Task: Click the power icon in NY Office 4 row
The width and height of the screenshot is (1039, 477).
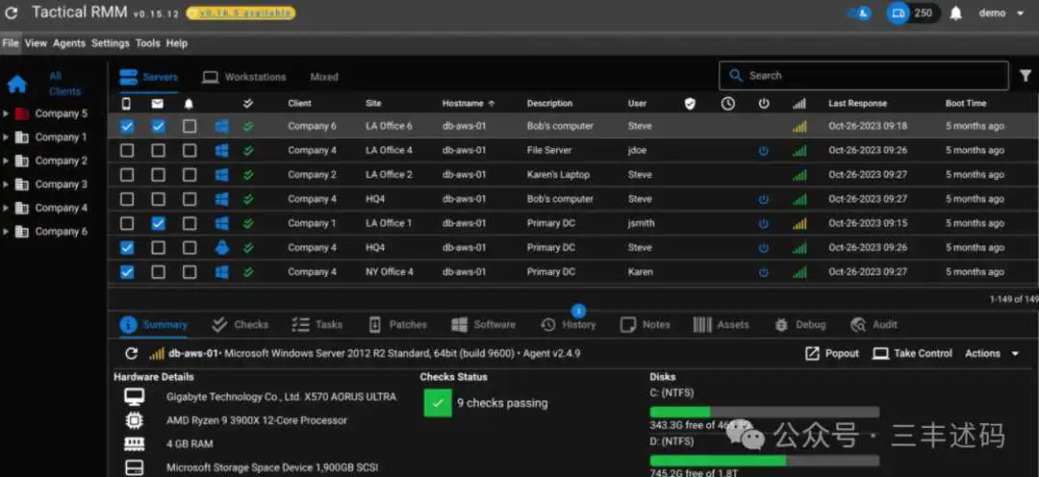Action: (x=763, y=272)
